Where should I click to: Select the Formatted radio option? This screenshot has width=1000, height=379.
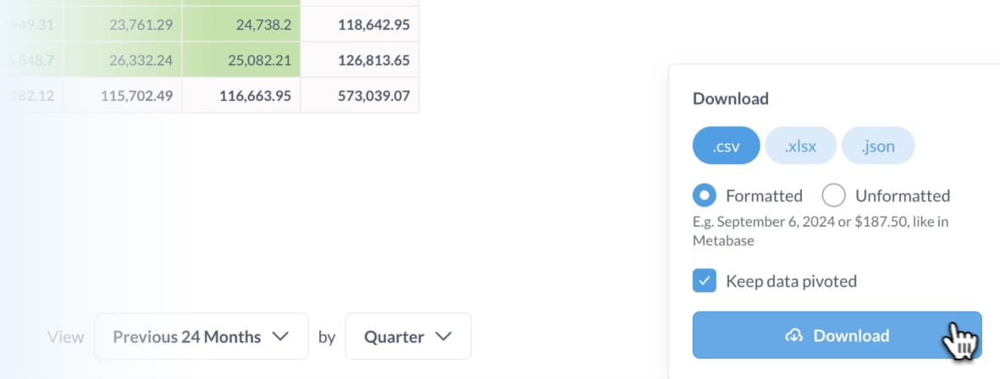704,195
